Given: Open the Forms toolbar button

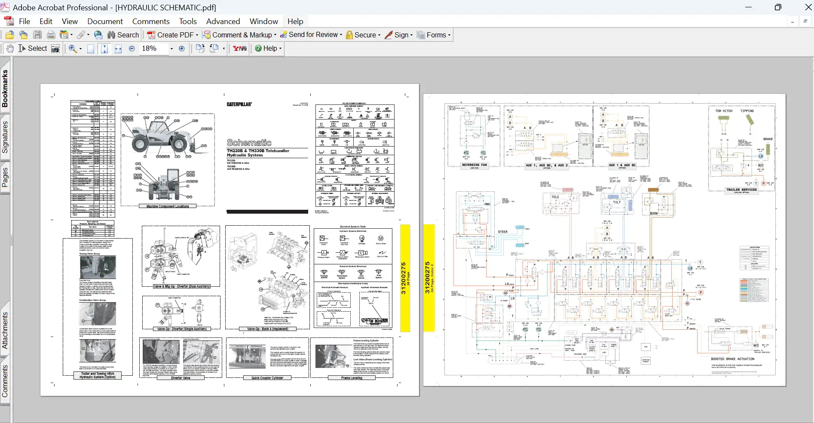Looking at the screenshot, I should coord(431,35).
